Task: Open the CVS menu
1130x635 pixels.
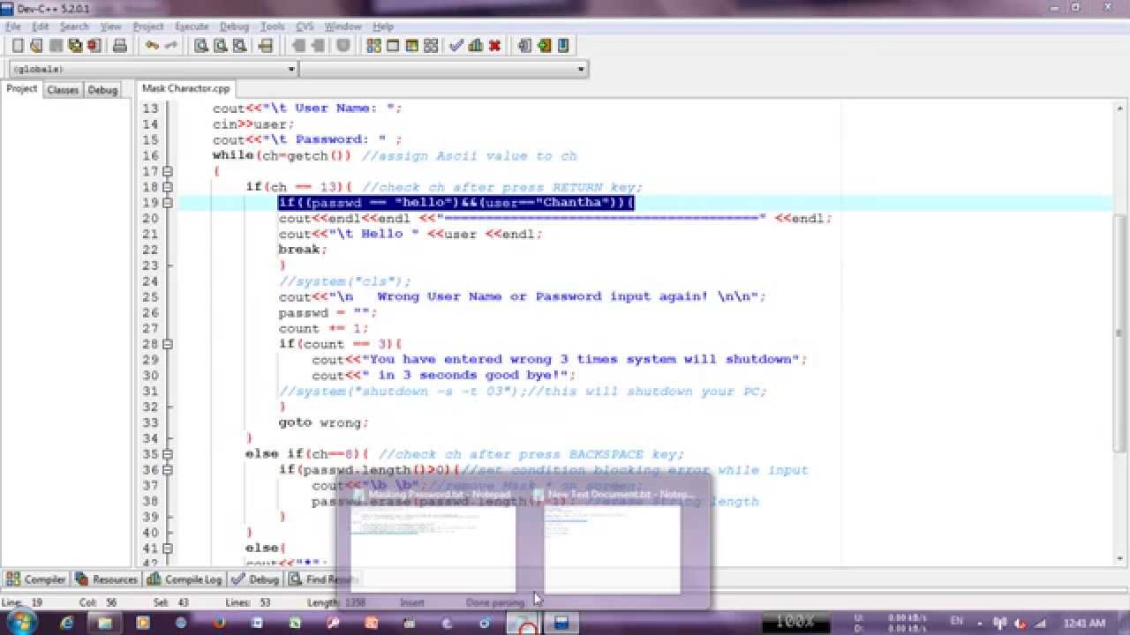Action: 305,26
